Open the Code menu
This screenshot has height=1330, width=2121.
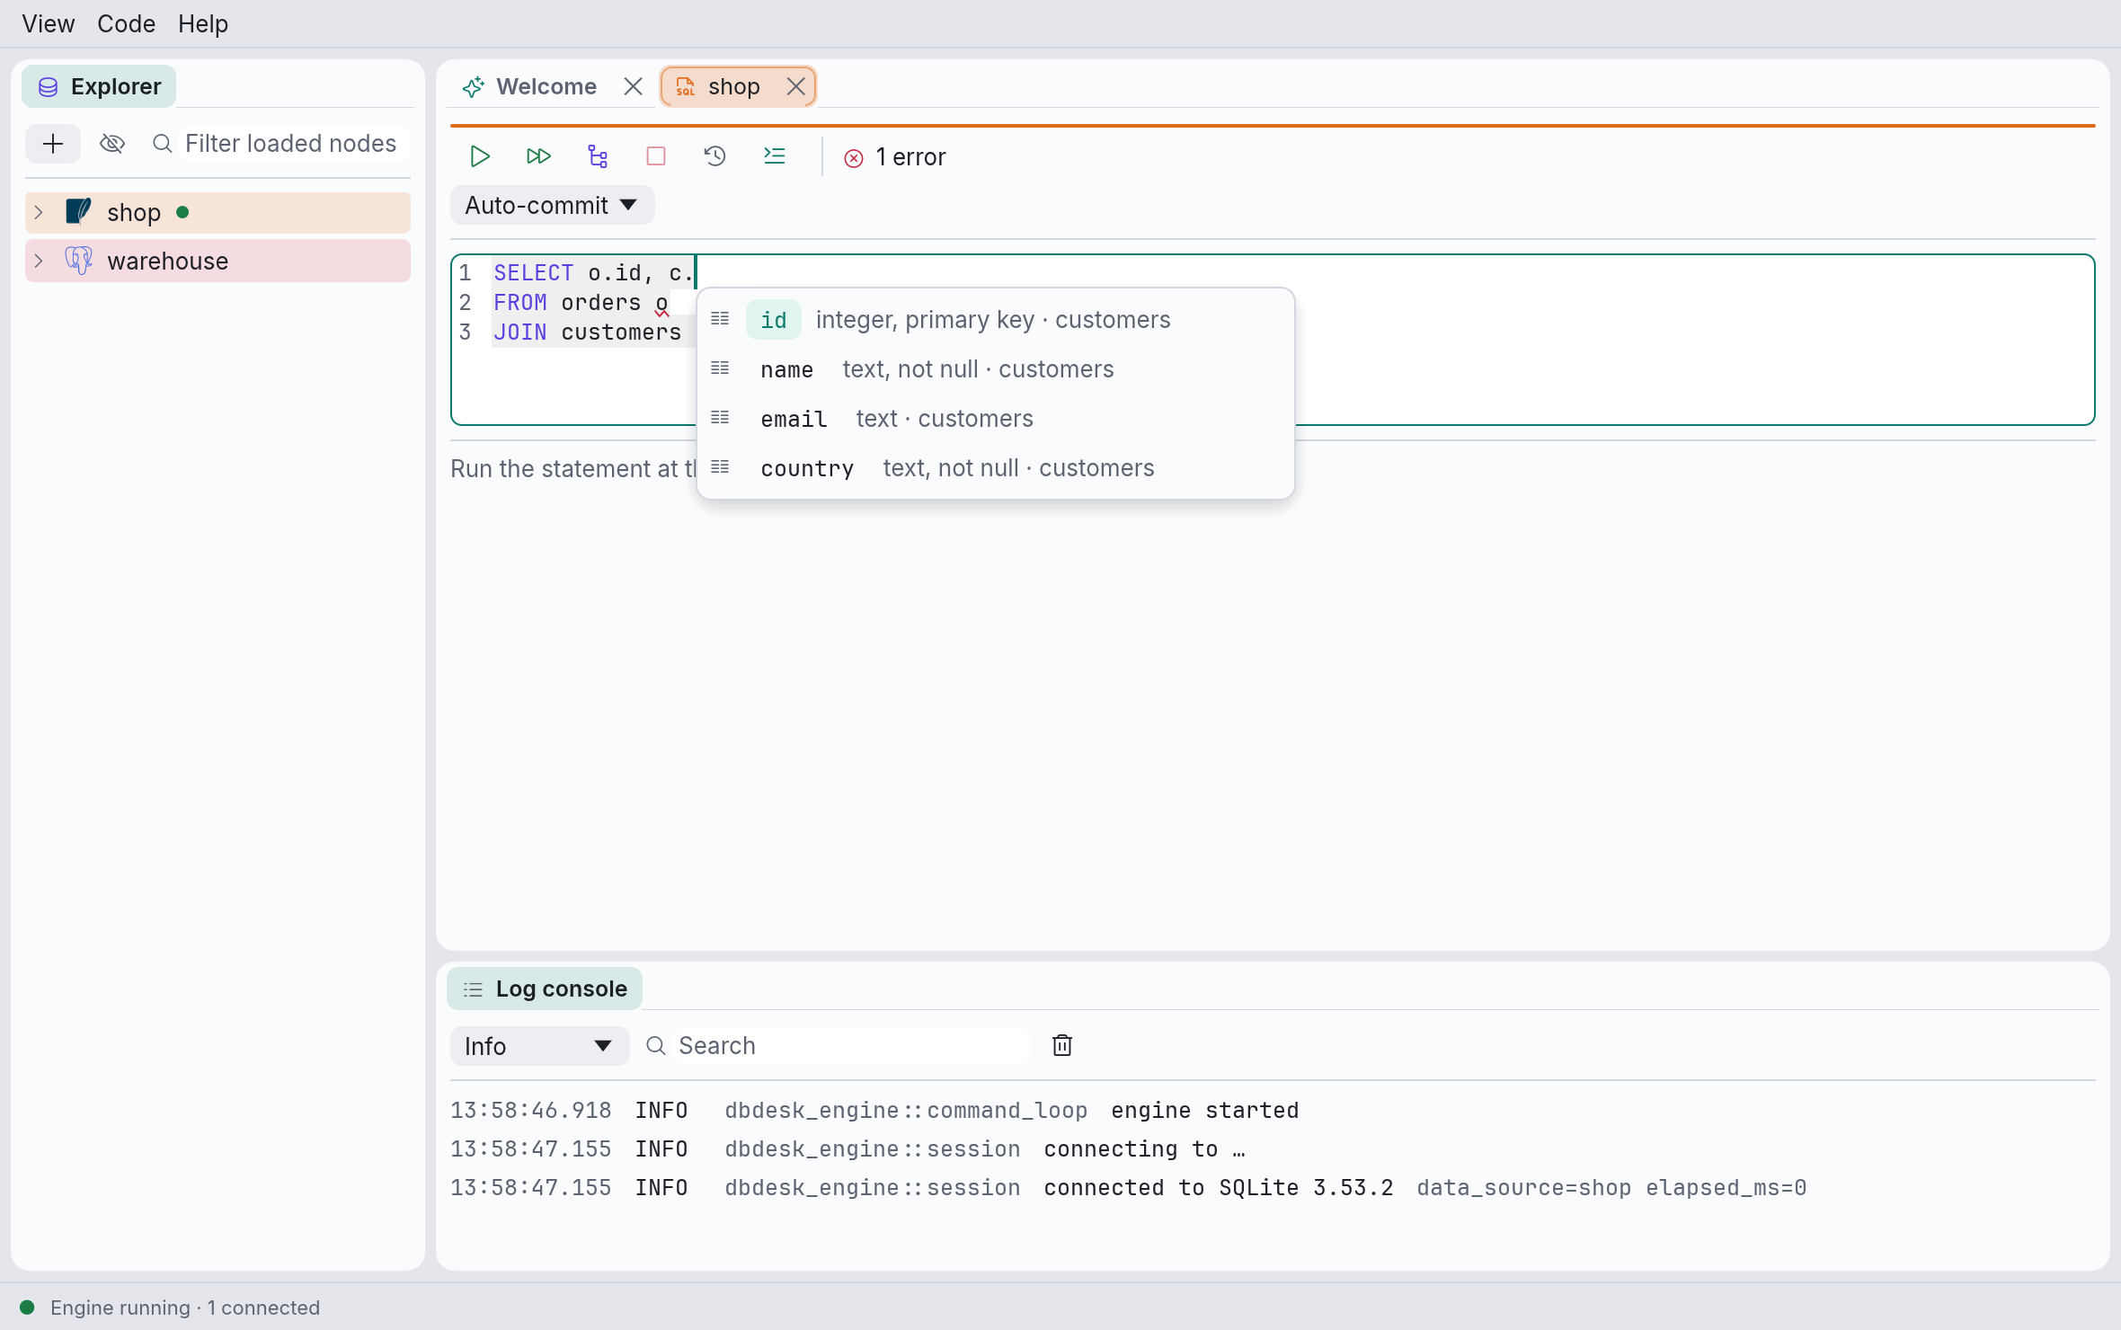pyautogui.click(x=126, y=23)
